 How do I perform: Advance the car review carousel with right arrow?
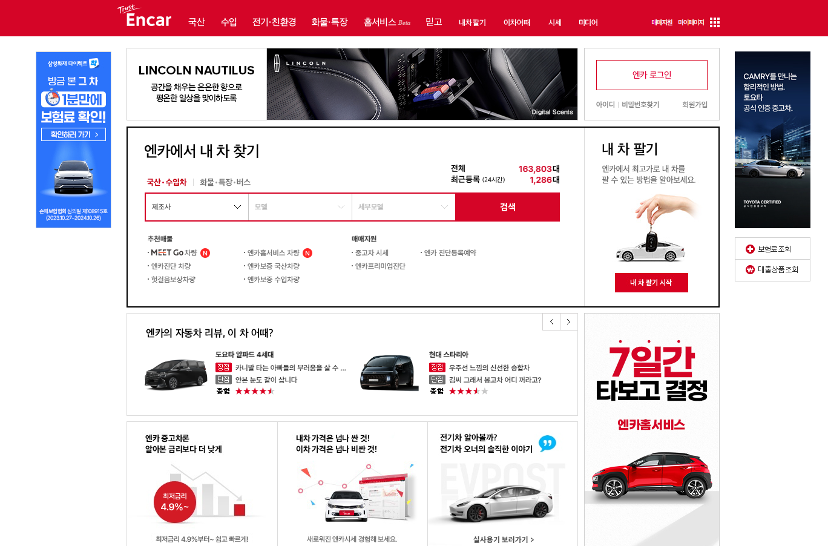pos(568,321)
